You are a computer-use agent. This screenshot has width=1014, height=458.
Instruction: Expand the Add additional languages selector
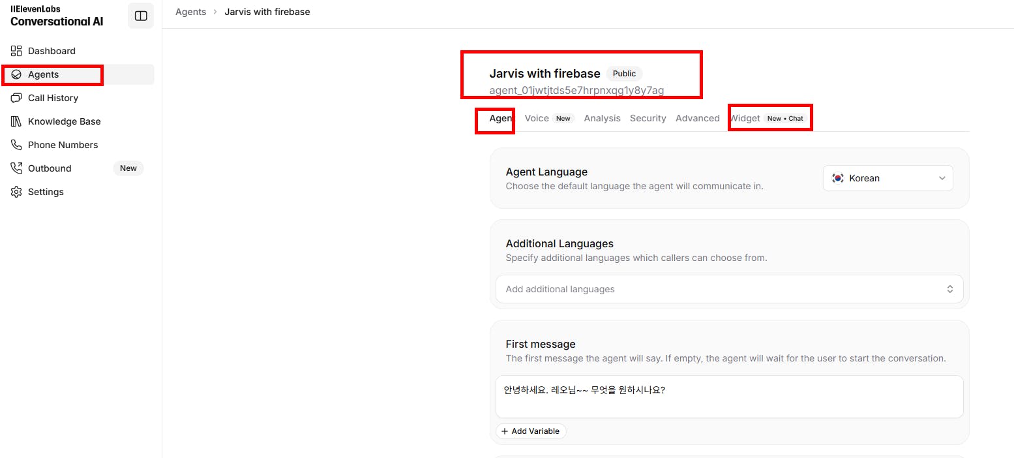(x=729, y=289)
